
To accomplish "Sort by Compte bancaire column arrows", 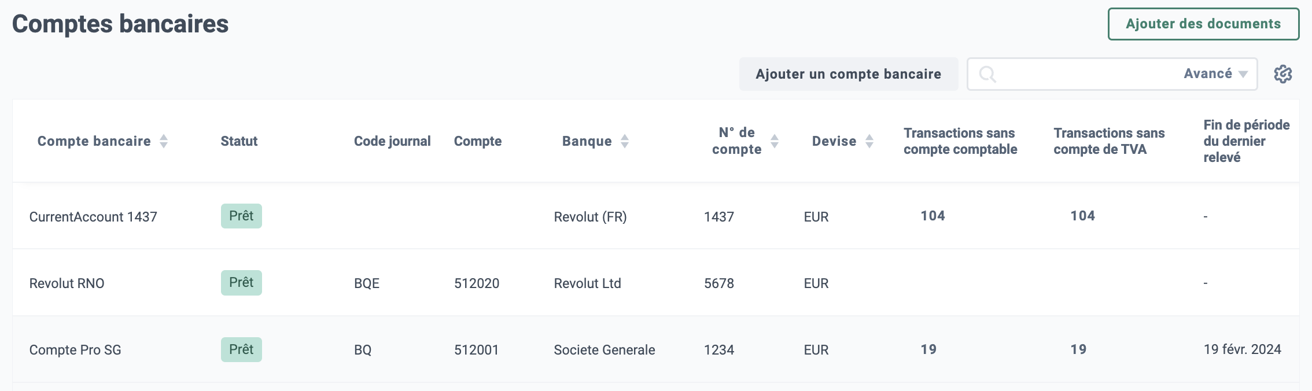I will (164, 141).
